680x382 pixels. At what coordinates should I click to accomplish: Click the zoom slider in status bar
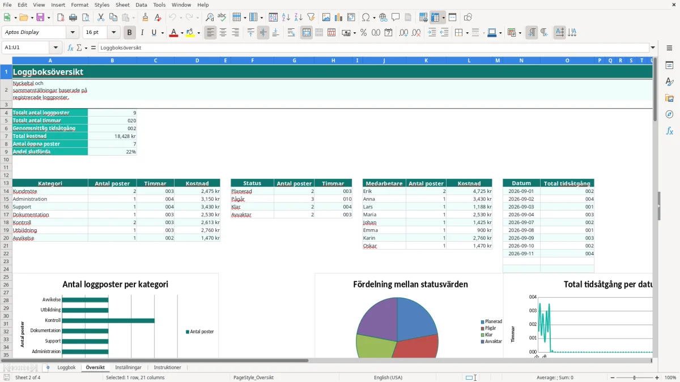(634, 377)
